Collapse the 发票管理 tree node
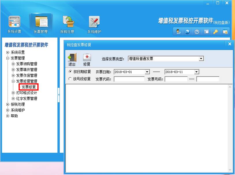 pos(8,58)
